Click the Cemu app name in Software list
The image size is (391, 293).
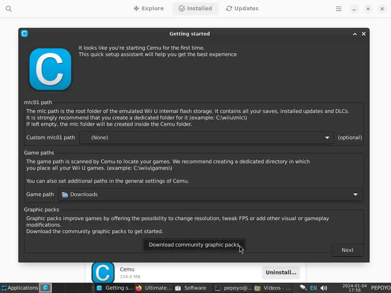point(127,269)
